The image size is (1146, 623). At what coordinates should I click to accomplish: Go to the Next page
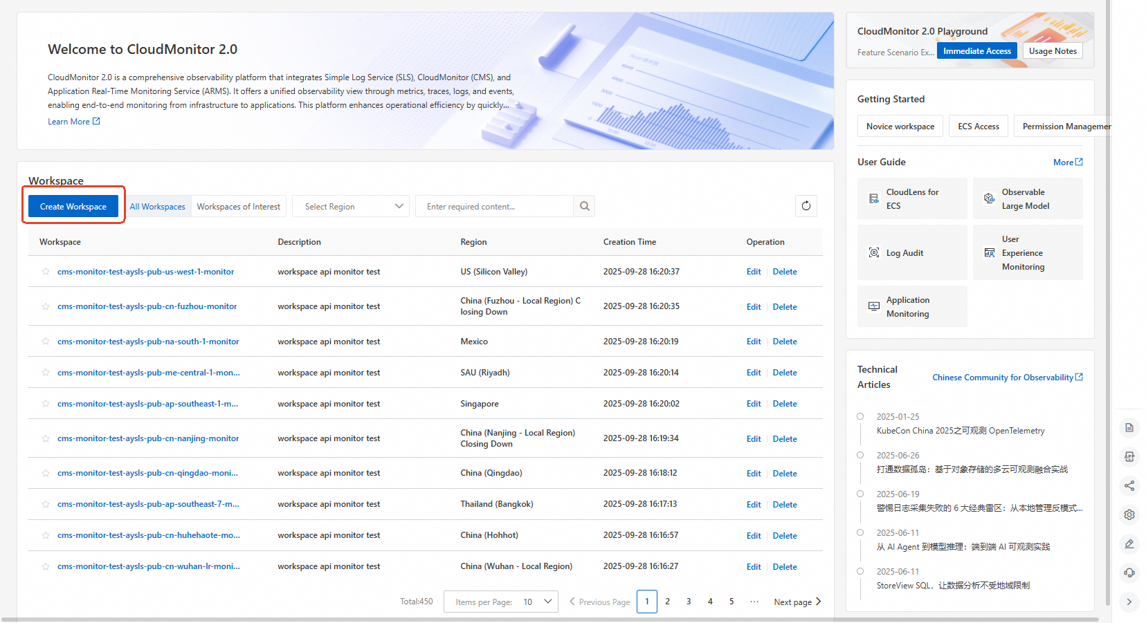[797, 602]
